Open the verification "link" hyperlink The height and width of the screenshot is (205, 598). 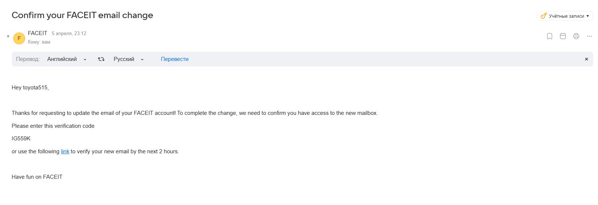click(x=65, y=151)
